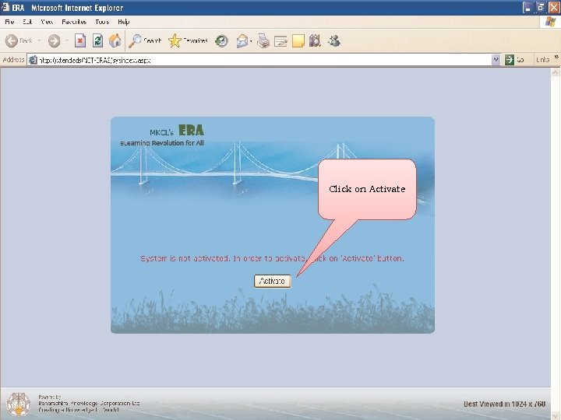561x420 pixels.
Task: Expand the Links toolbar chevron
Action: pyautogui.click(x=556, y=57)
